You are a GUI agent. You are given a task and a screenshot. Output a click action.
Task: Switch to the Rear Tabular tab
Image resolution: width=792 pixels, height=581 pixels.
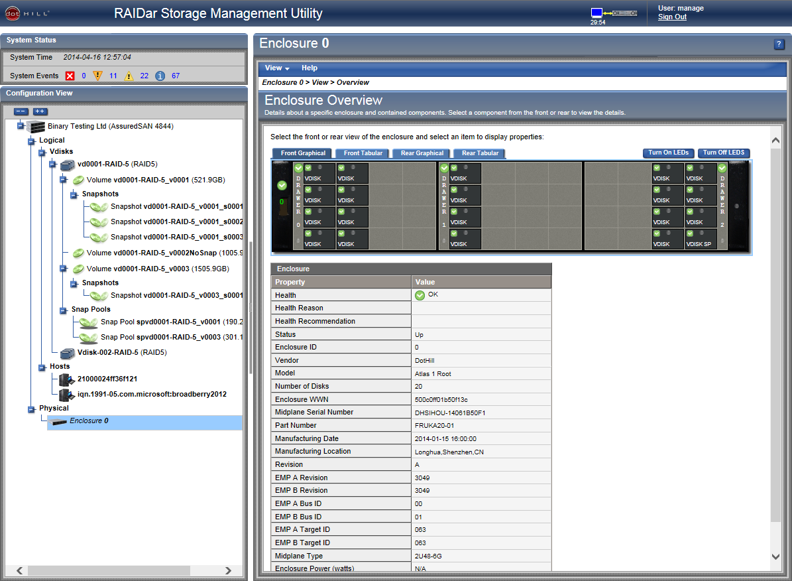479,153
